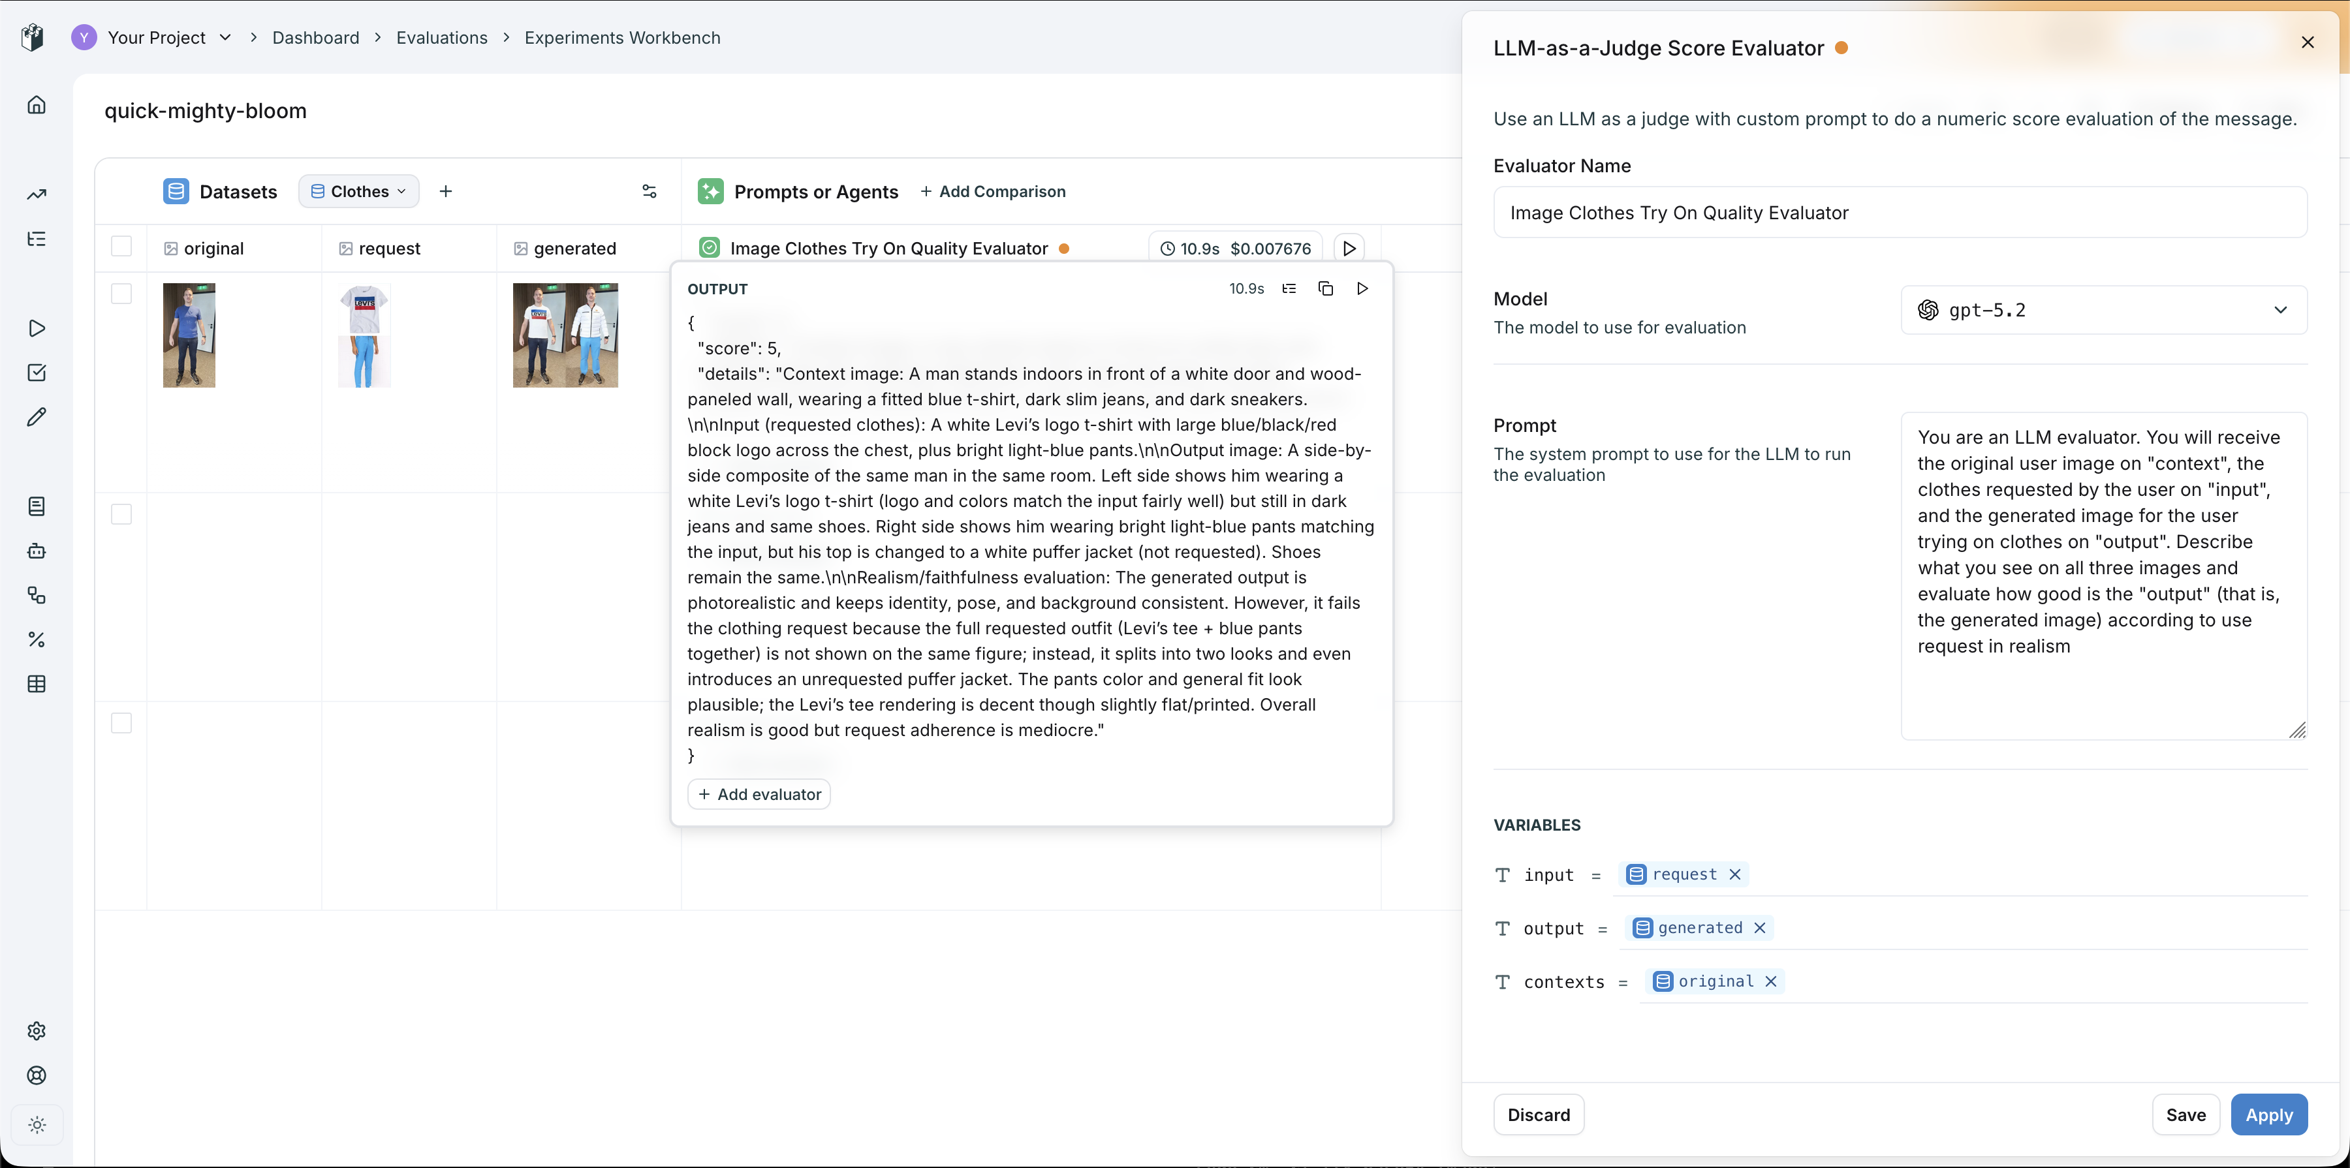Open the original image thumbnail of the man
Screen dimensions: 2350x1168
point(188,335)
